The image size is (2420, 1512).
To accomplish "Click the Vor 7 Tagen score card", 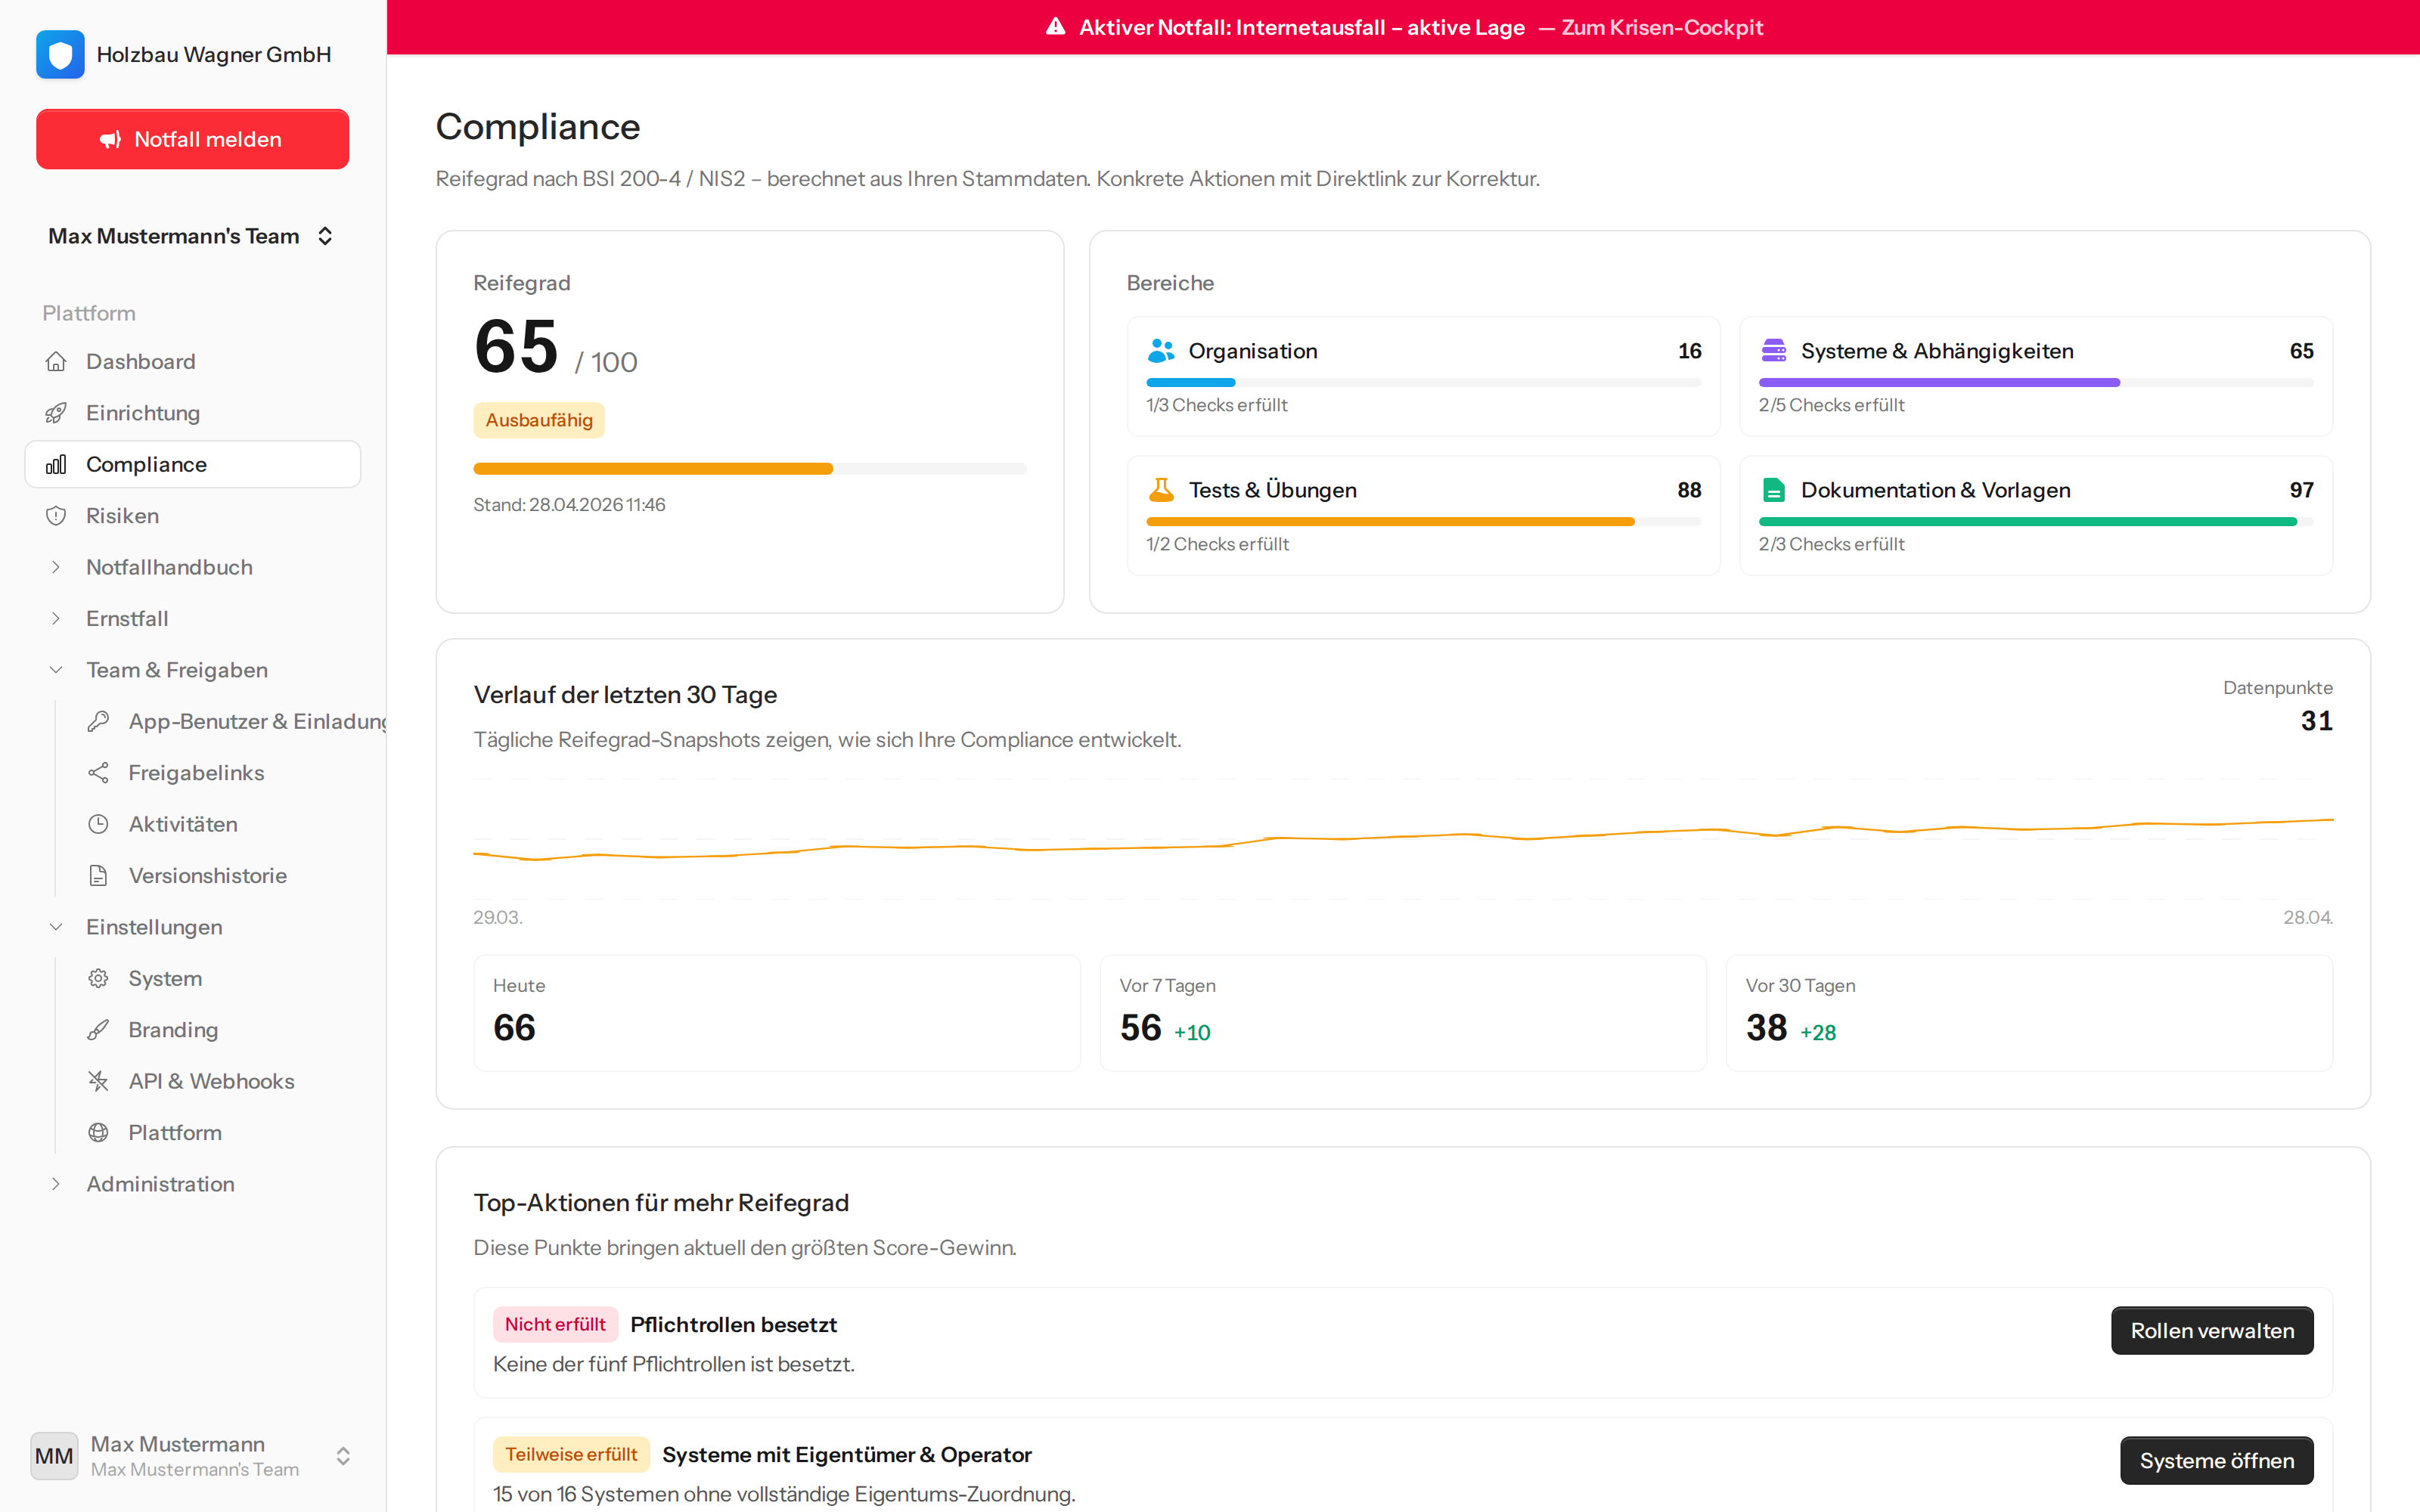I will click(1403, 1013).
